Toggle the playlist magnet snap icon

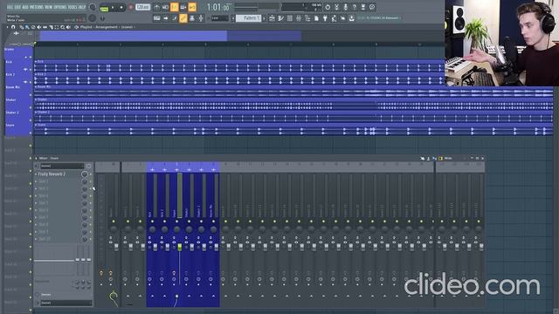pyautogui.click(x=13, y=27)
